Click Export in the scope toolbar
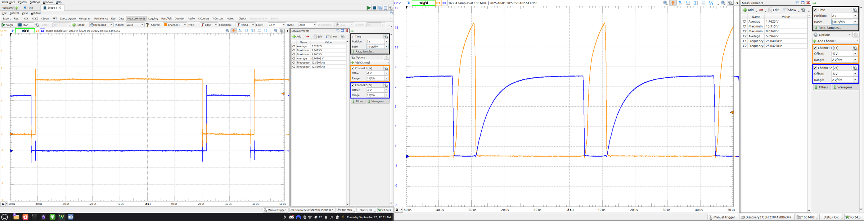This screenshot has width=864, height=221. coord(6,19)
